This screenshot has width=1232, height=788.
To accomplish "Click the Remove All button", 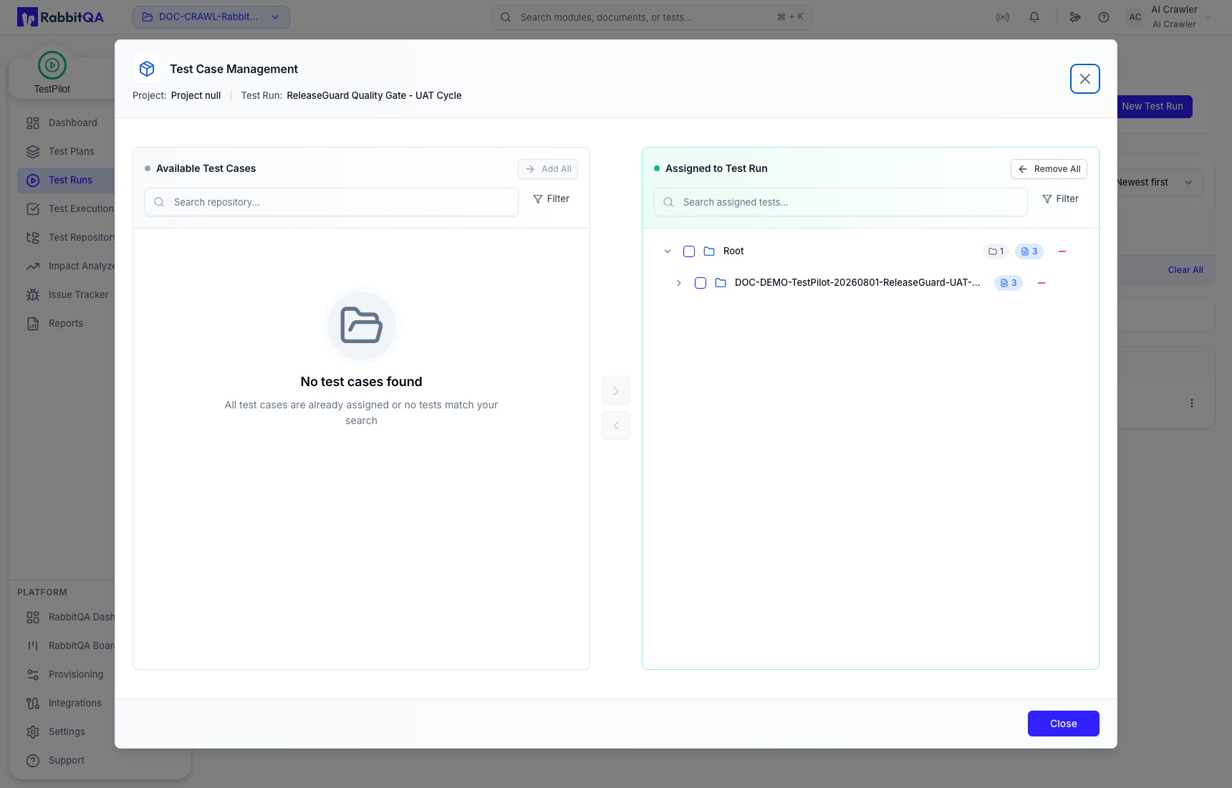I will click(x=1049, y=169).
